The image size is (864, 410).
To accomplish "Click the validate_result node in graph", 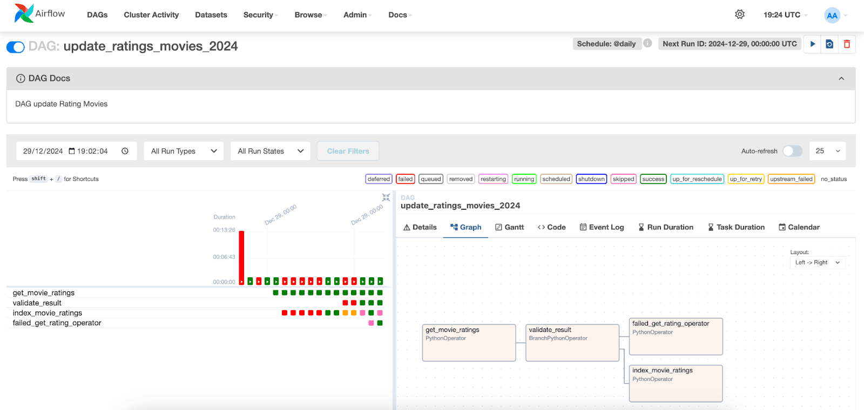I will [572, 343].
